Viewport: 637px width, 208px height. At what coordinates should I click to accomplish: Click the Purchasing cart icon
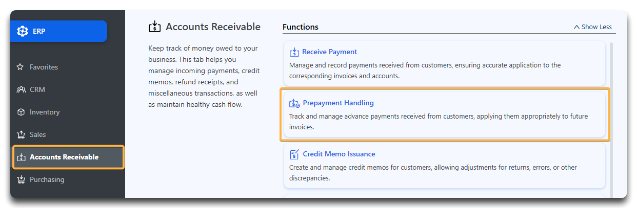tap(21, 179)
